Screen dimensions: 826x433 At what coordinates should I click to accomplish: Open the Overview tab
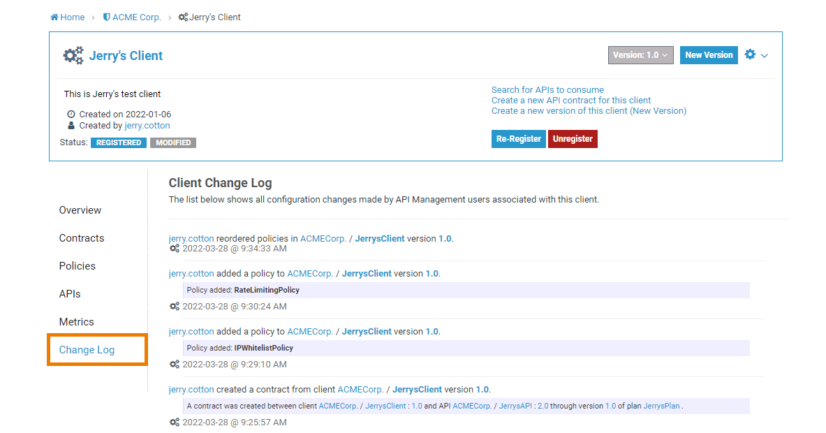[x=80, y=210]
